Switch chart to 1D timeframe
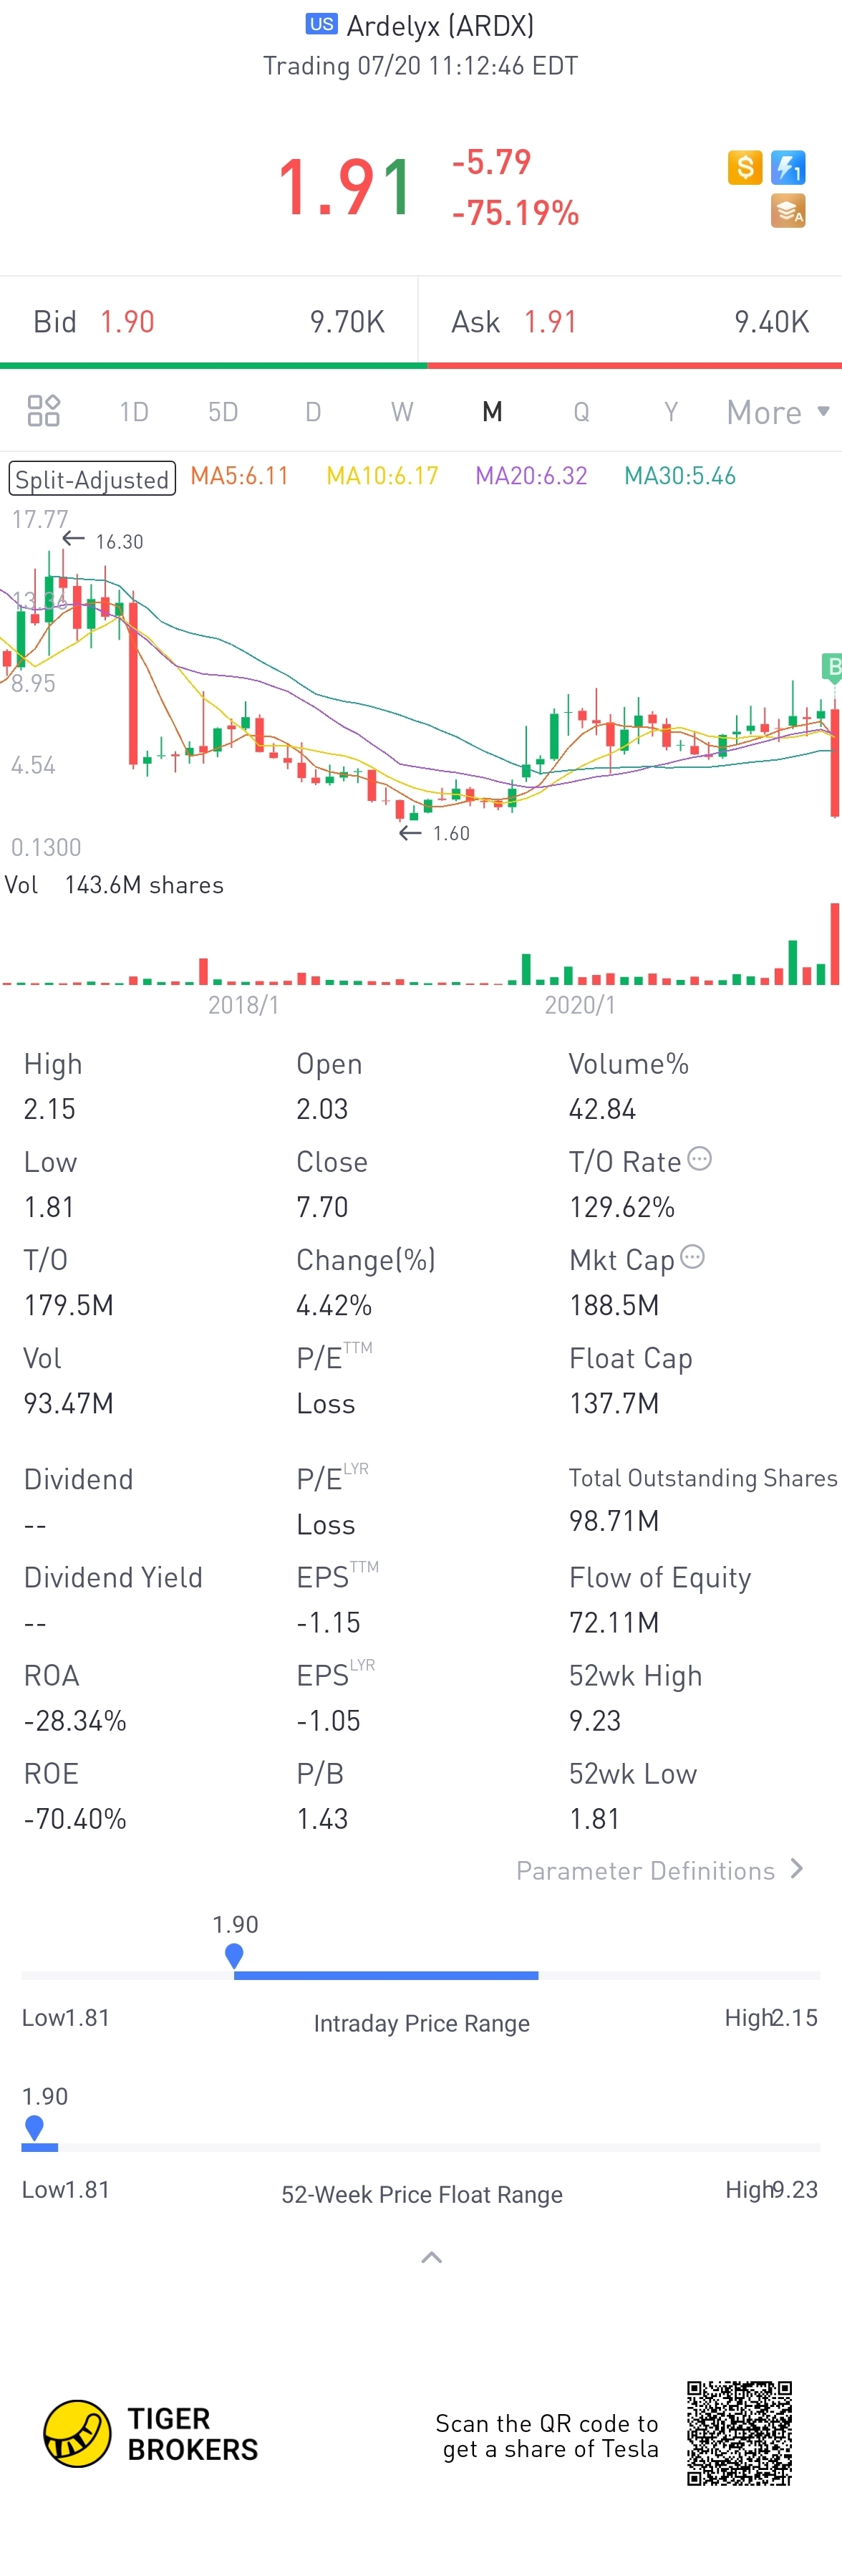The width and height of the screenshot is (842, 2576). pos(134,412)
